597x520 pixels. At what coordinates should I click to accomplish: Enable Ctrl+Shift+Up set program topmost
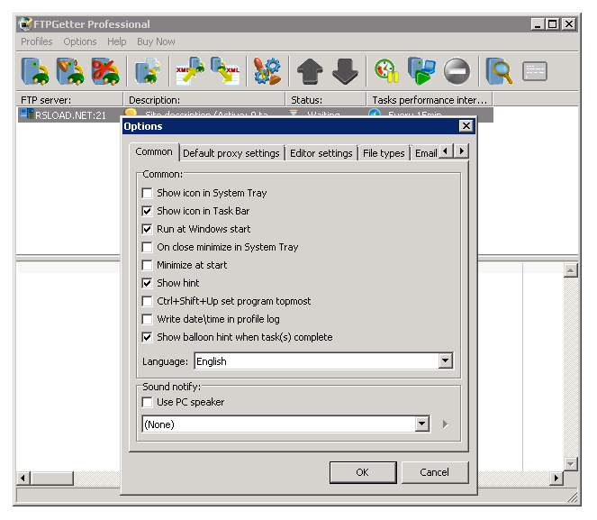pyautogui.click(x=147, y=301)
